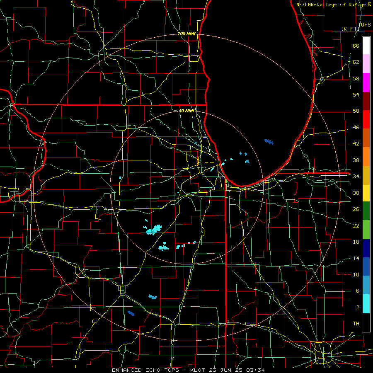The width and height of the screenshot is (373, 373).
Task: Click the light green 26 kft legend swatch
Action: tap(366, 230)
